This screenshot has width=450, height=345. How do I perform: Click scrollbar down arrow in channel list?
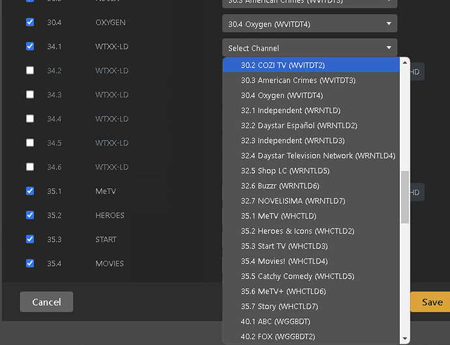[405, 338]
